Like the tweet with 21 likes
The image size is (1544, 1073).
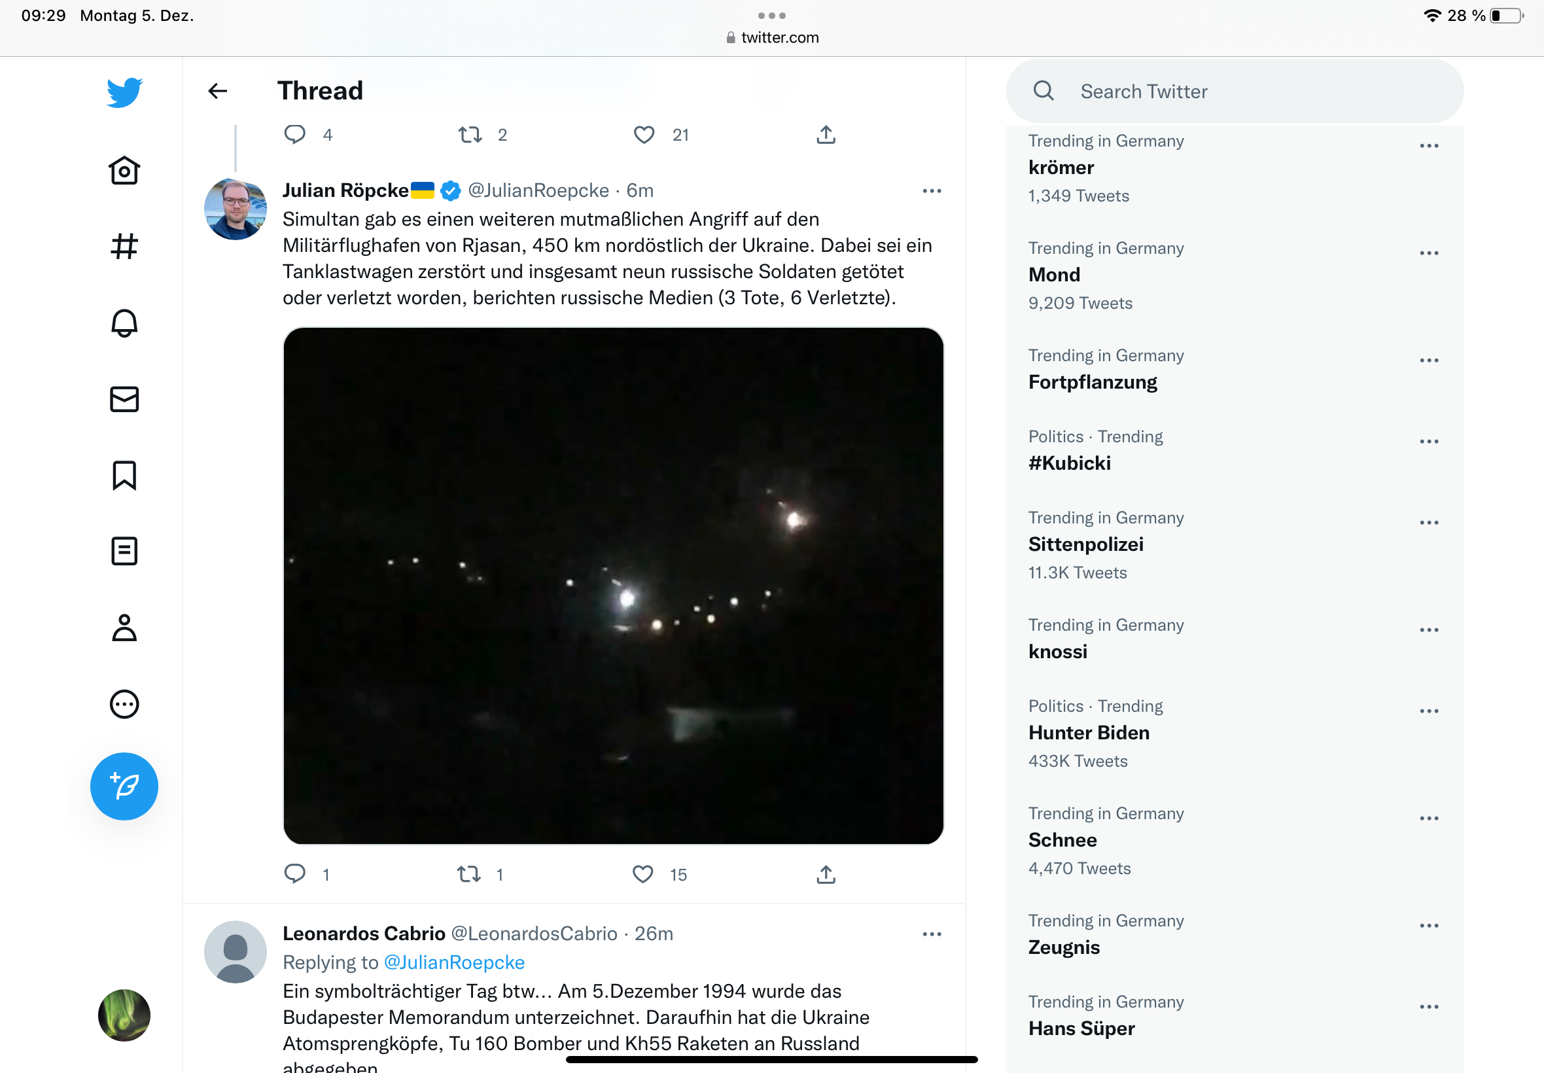click(x=644, y=135)
